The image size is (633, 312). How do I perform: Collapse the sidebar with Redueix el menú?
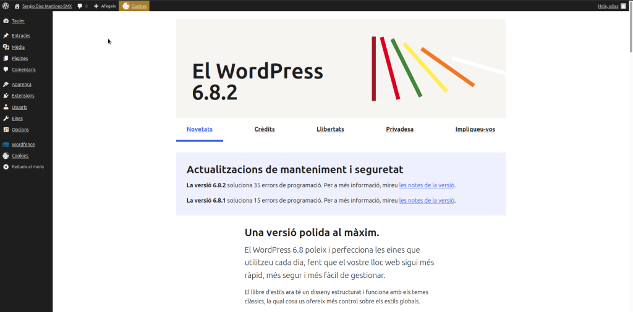point(27,167)
